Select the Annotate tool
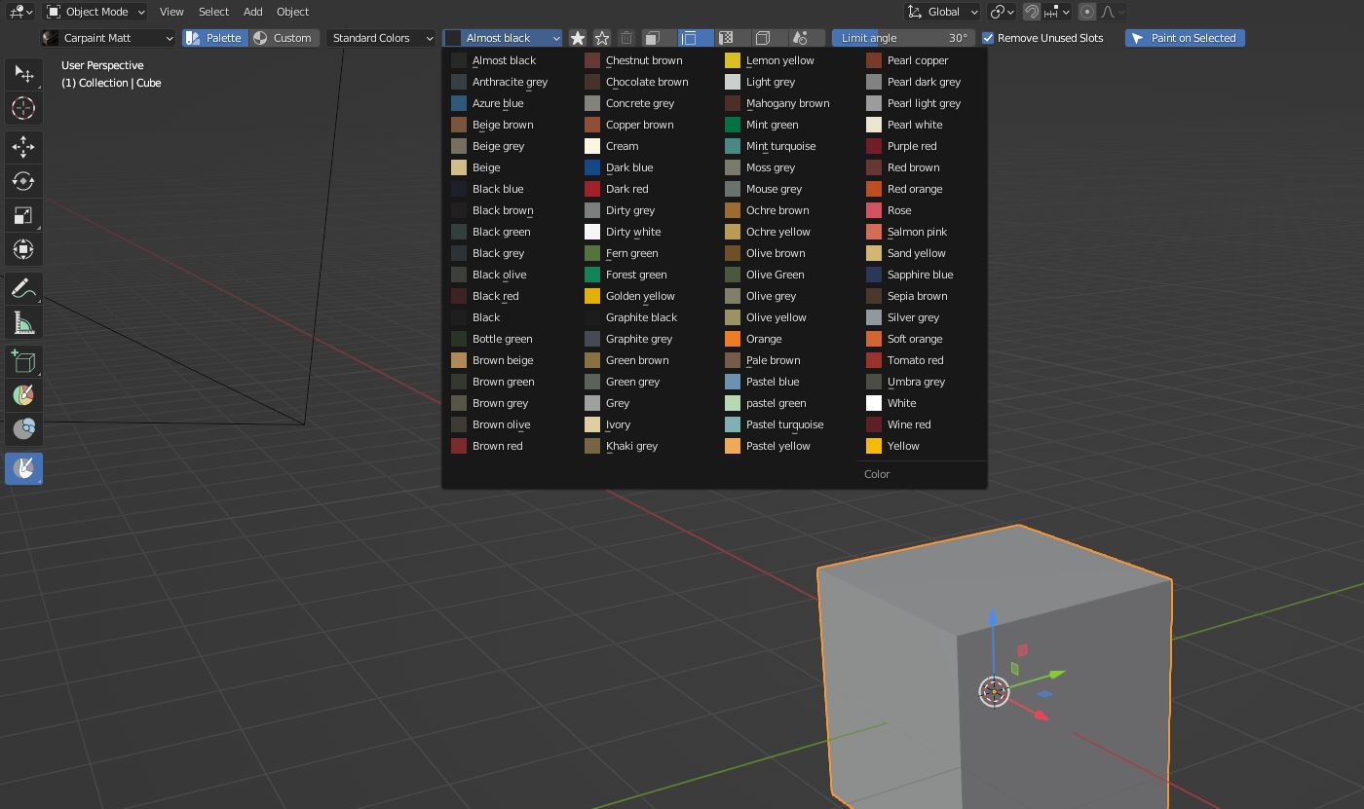This screenshot has height=809, width=1364. 23,288
